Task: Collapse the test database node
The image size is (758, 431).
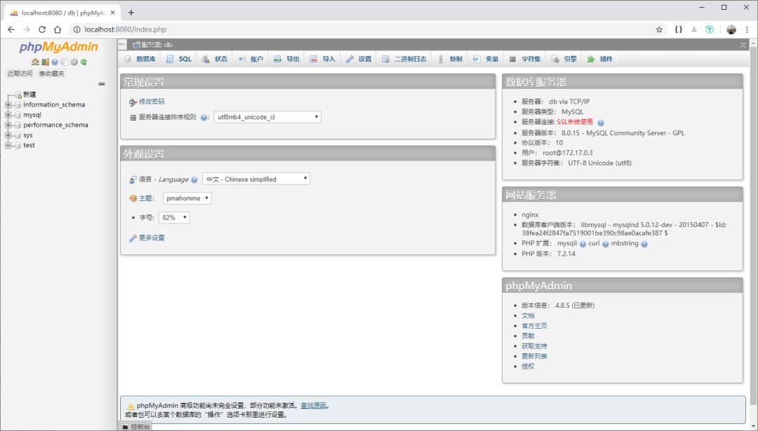Action: [8, 145]
